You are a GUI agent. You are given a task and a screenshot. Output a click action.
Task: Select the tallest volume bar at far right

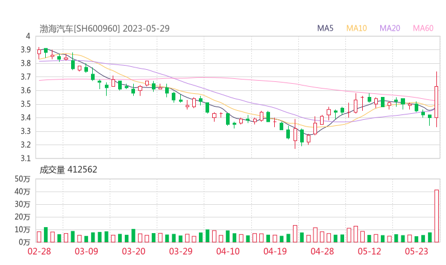point(436,216)
